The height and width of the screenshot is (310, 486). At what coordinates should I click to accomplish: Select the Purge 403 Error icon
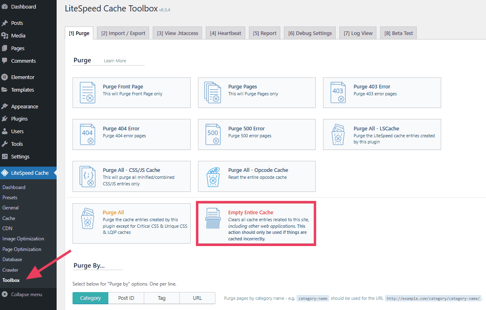pos(337,92)
